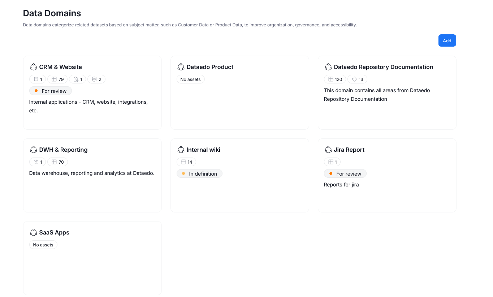
Task: Click the database icon badge showing 2
Action: [96, 79]
